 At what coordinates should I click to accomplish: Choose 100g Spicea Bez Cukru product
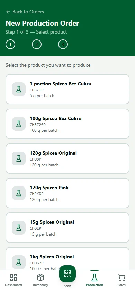67,124
